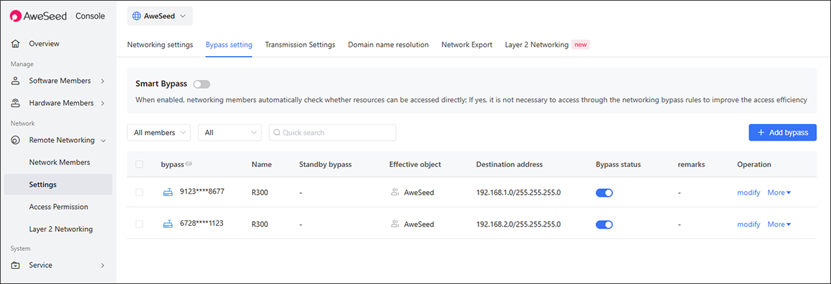Select the Bypass setting tab
The image size is (831, 284).
pos(229,44)
